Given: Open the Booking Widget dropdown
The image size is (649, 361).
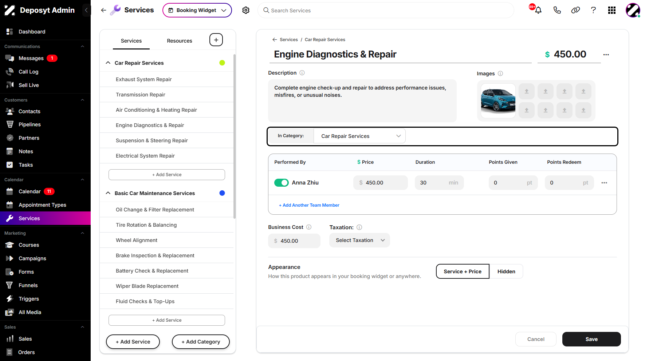Looking at the screenshot, I should pos(197,10).
